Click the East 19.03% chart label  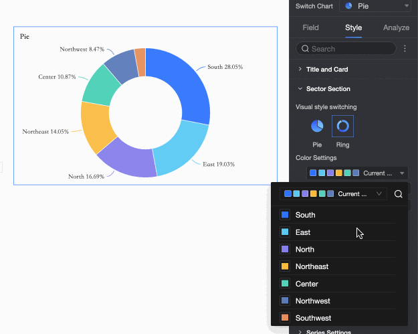tap(219, 165)
